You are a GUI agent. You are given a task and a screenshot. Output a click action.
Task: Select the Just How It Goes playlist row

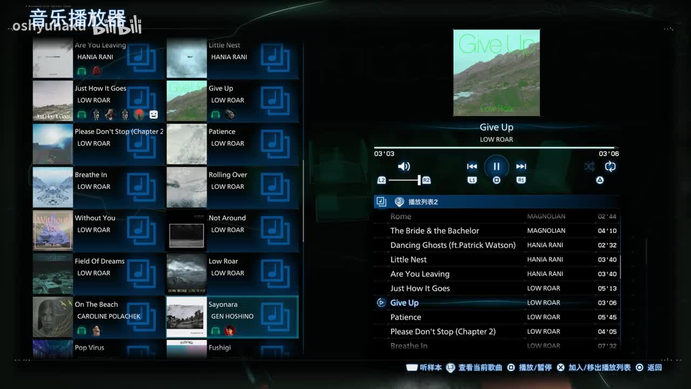[497, 289]
